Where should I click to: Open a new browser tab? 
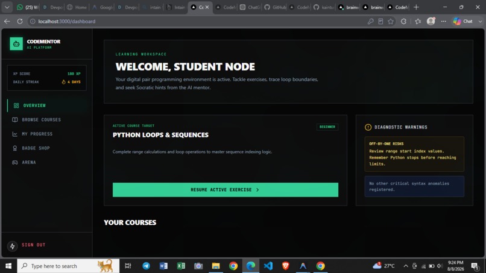click(416, 7)
